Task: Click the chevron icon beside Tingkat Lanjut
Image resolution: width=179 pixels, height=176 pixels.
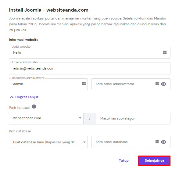Action: tap(12, 97)
